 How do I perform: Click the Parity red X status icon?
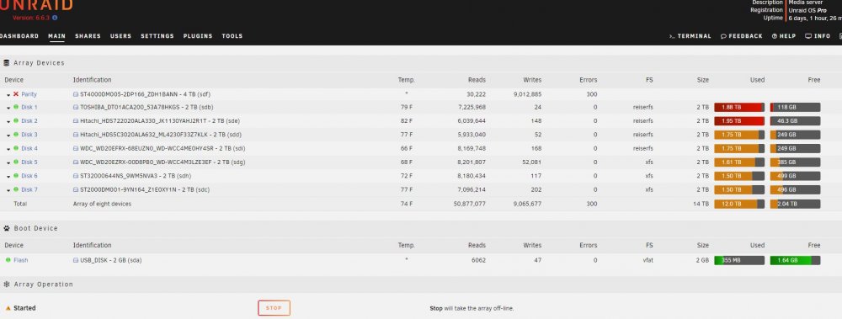(16, 94)
